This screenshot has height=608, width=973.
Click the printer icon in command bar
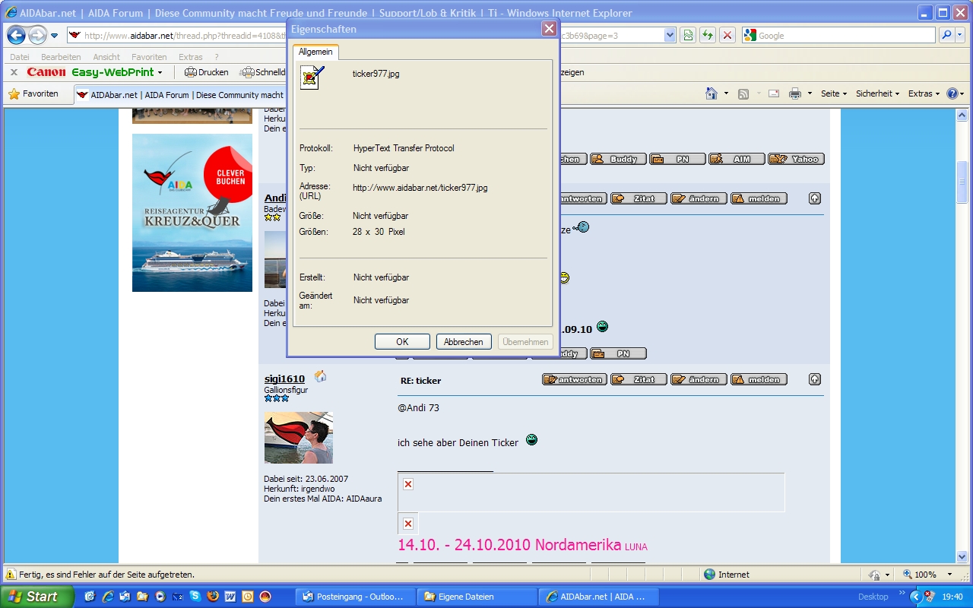795,93
